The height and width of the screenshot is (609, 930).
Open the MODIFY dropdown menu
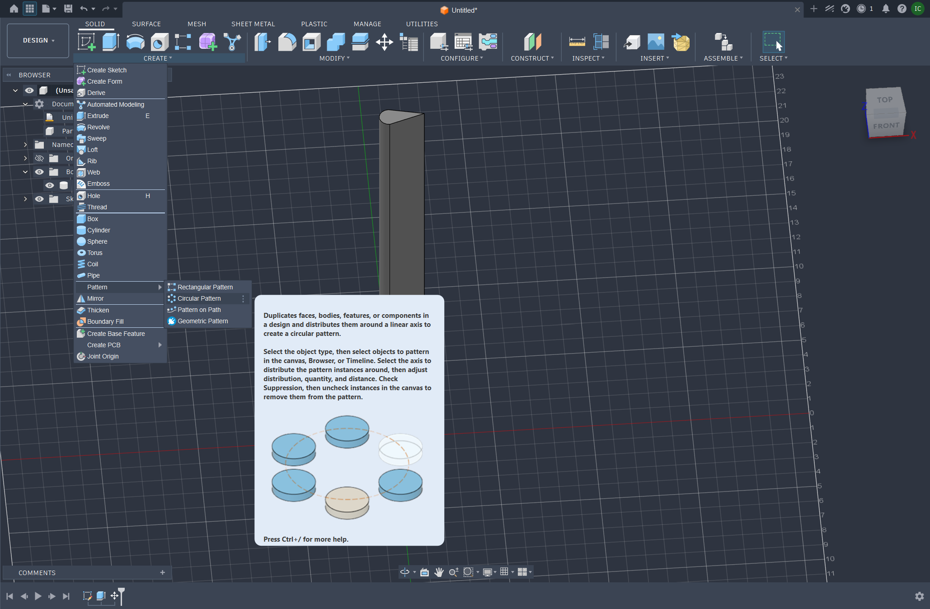pos(334,58)
